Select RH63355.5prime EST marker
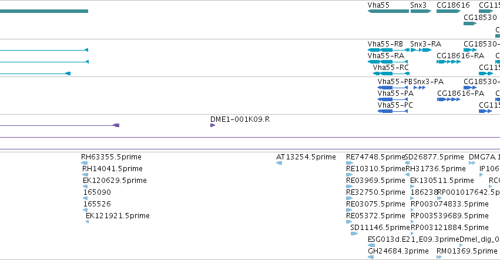Viewport: 500px width, 260px height. [85, 163]
